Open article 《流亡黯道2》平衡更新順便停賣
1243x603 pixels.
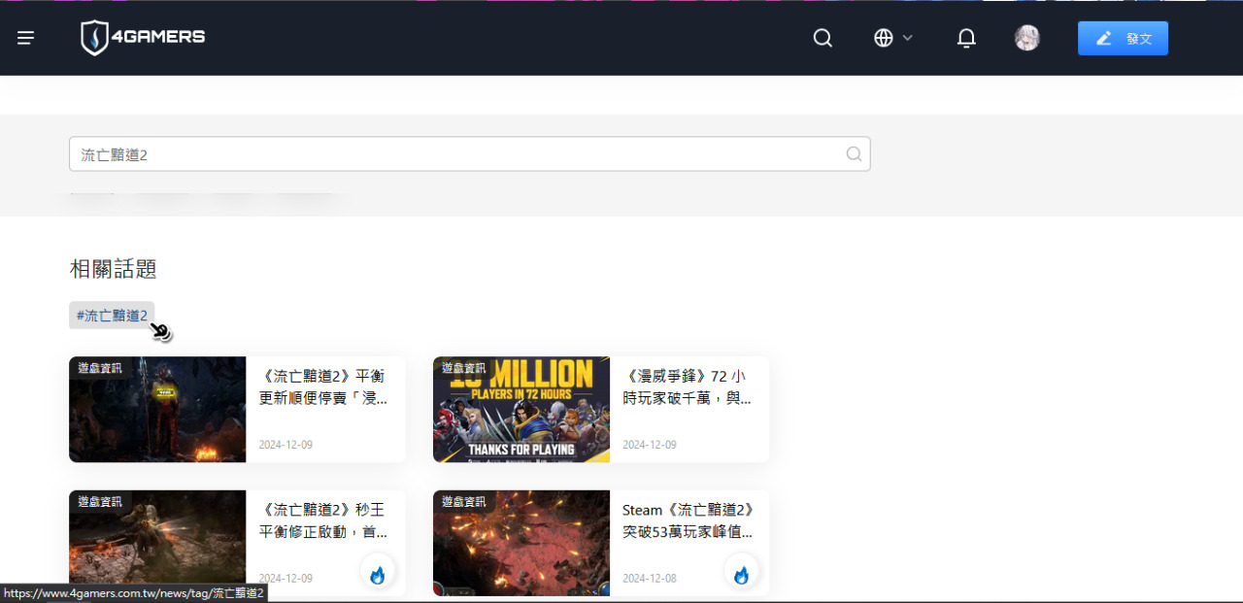324,386
